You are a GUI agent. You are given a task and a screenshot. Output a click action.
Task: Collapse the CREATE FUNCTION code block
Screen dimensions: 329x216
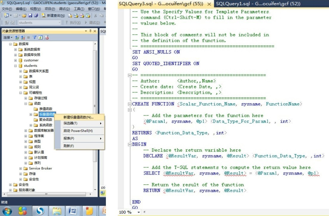point(129,104)
